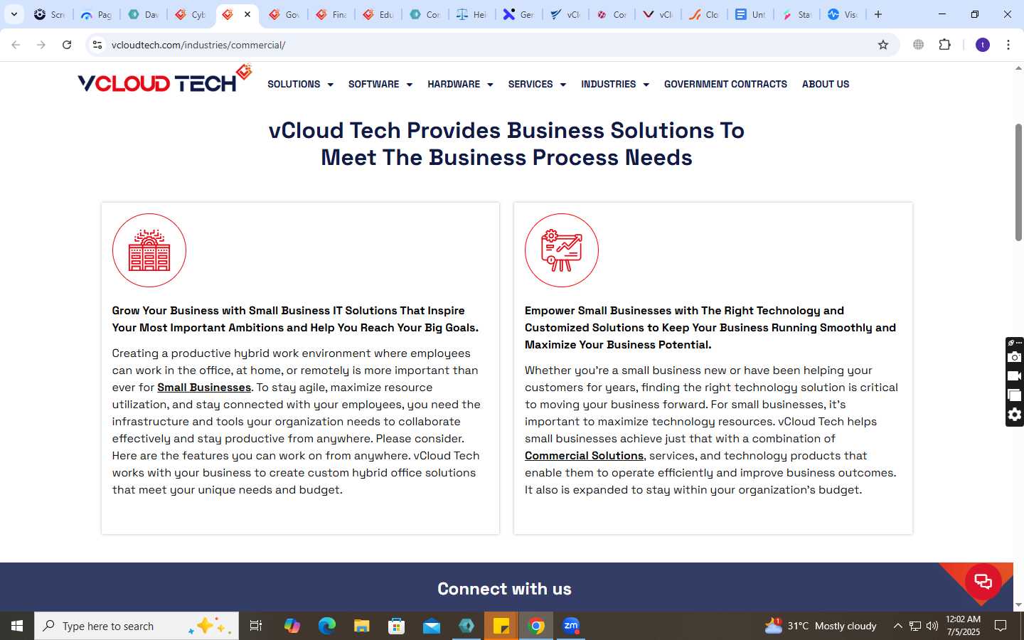Open the live chat bubble button
The width and height of the screenshot is (1024, 640).
coord(983,582)
